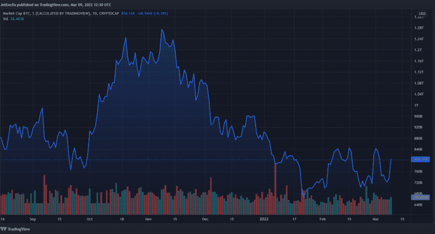Image resolution: width=435 pixels, height=234 pixels.
Task: Click the 960B price axis label
Action: click(418, 116)
